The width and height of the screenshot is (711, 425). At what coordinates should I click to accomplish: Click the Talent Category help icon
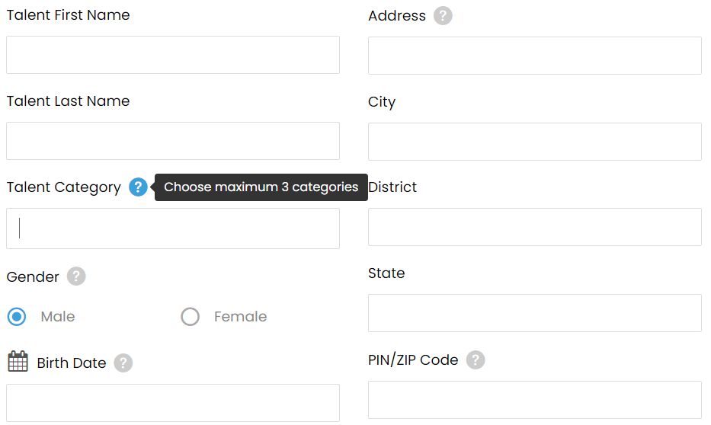[138, 187]
